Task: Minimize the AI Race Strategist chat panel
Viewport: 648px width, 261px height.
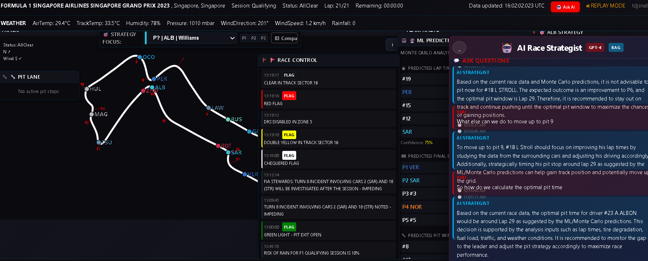Action: (459, 48)
